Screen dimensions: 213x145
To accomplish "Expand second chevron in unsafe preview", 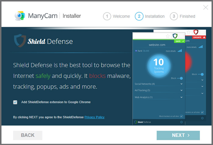I will point(202,86).
